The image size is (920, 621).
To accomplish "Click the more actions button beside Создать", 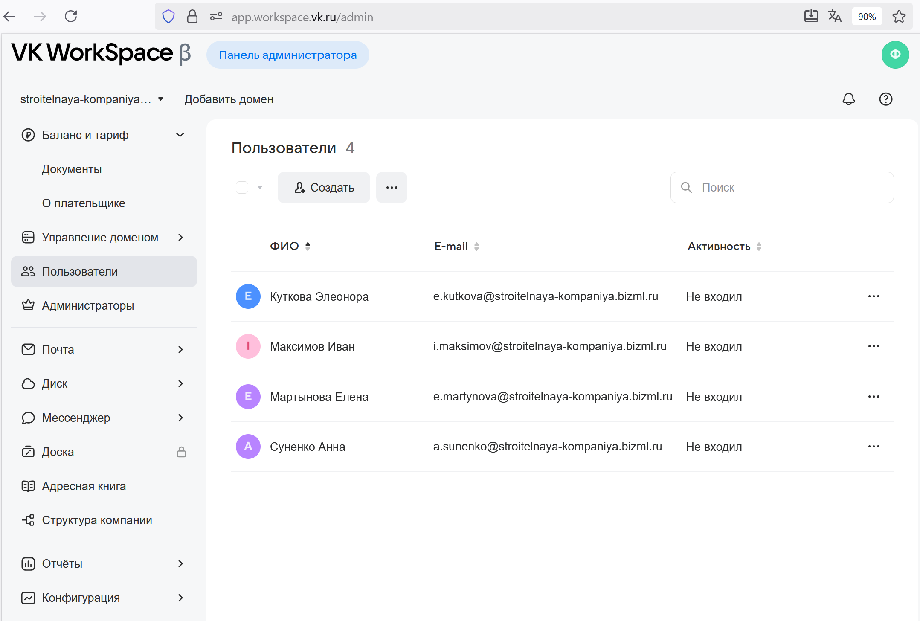I will coord(391,187).
